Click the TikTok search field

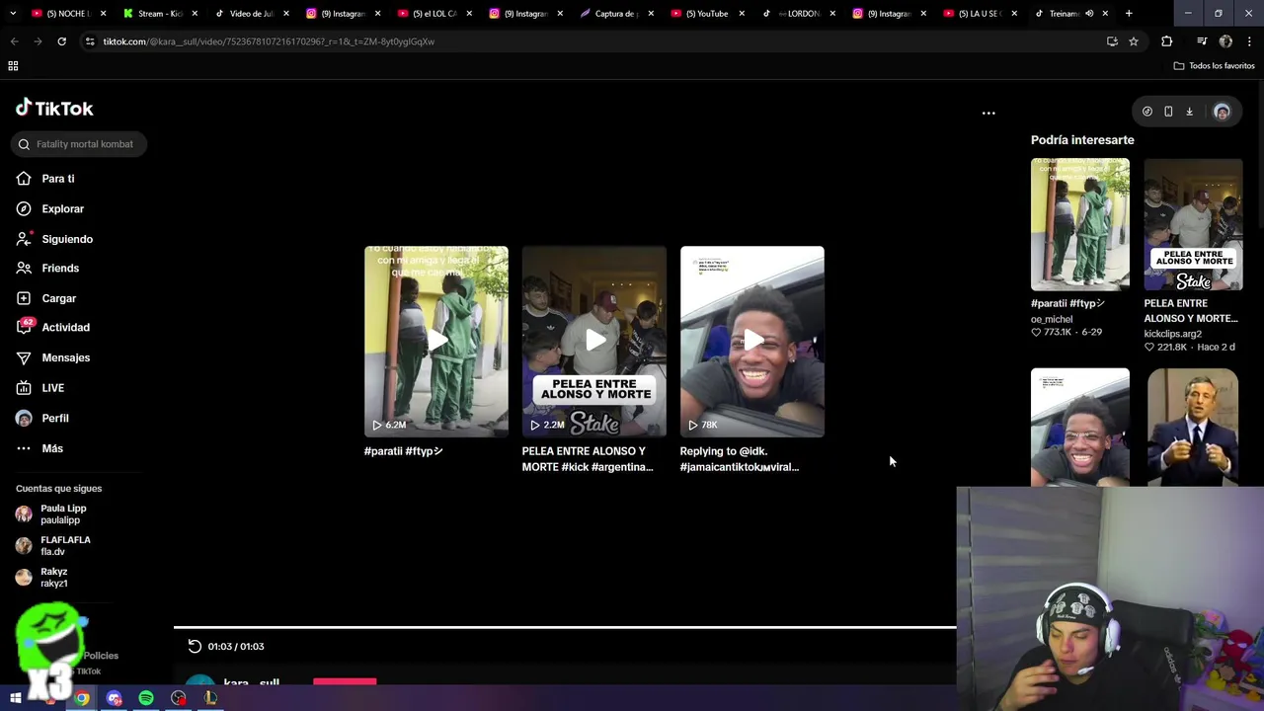coord(80,144)
